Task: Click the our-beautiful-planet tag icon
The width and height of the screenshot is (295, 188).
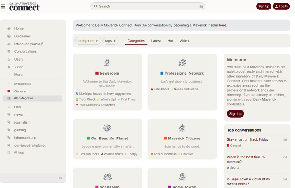Action: click(x=9, y=146)
